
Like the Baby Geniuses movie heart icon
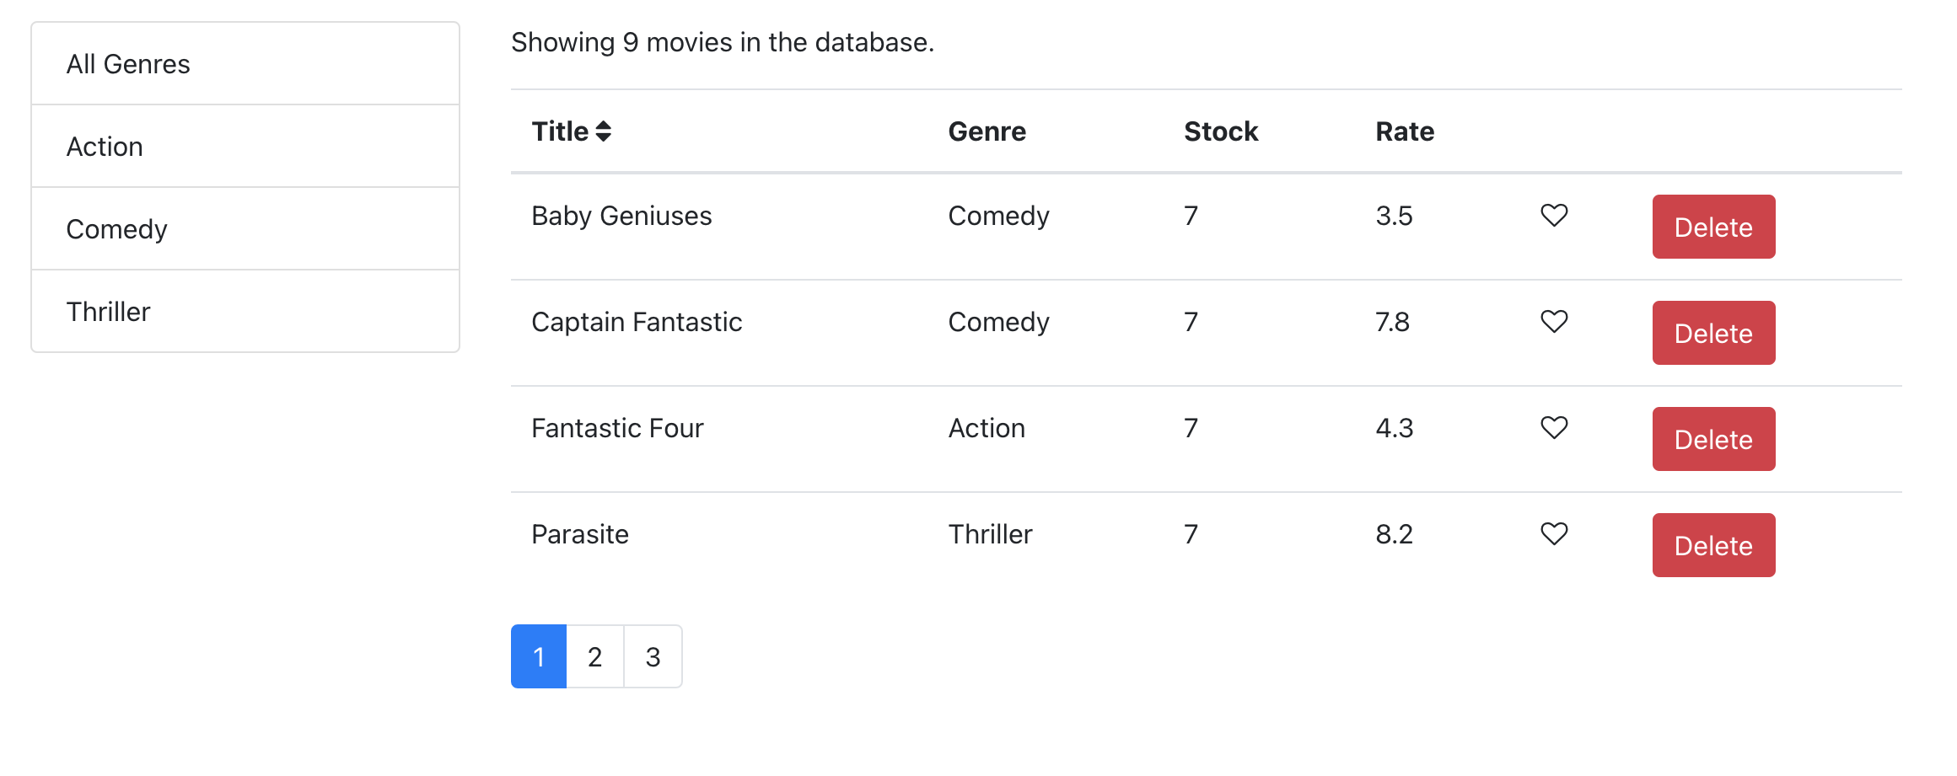(x=1553, y=216)
